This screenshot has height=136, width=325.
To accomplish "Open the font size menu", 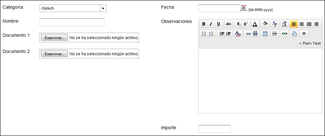I will pyautogui.click(x=284, y=24).
